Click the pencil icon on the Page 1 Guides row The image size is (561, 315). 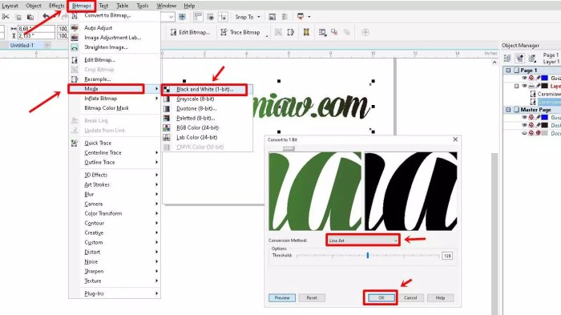click(538, 78)
